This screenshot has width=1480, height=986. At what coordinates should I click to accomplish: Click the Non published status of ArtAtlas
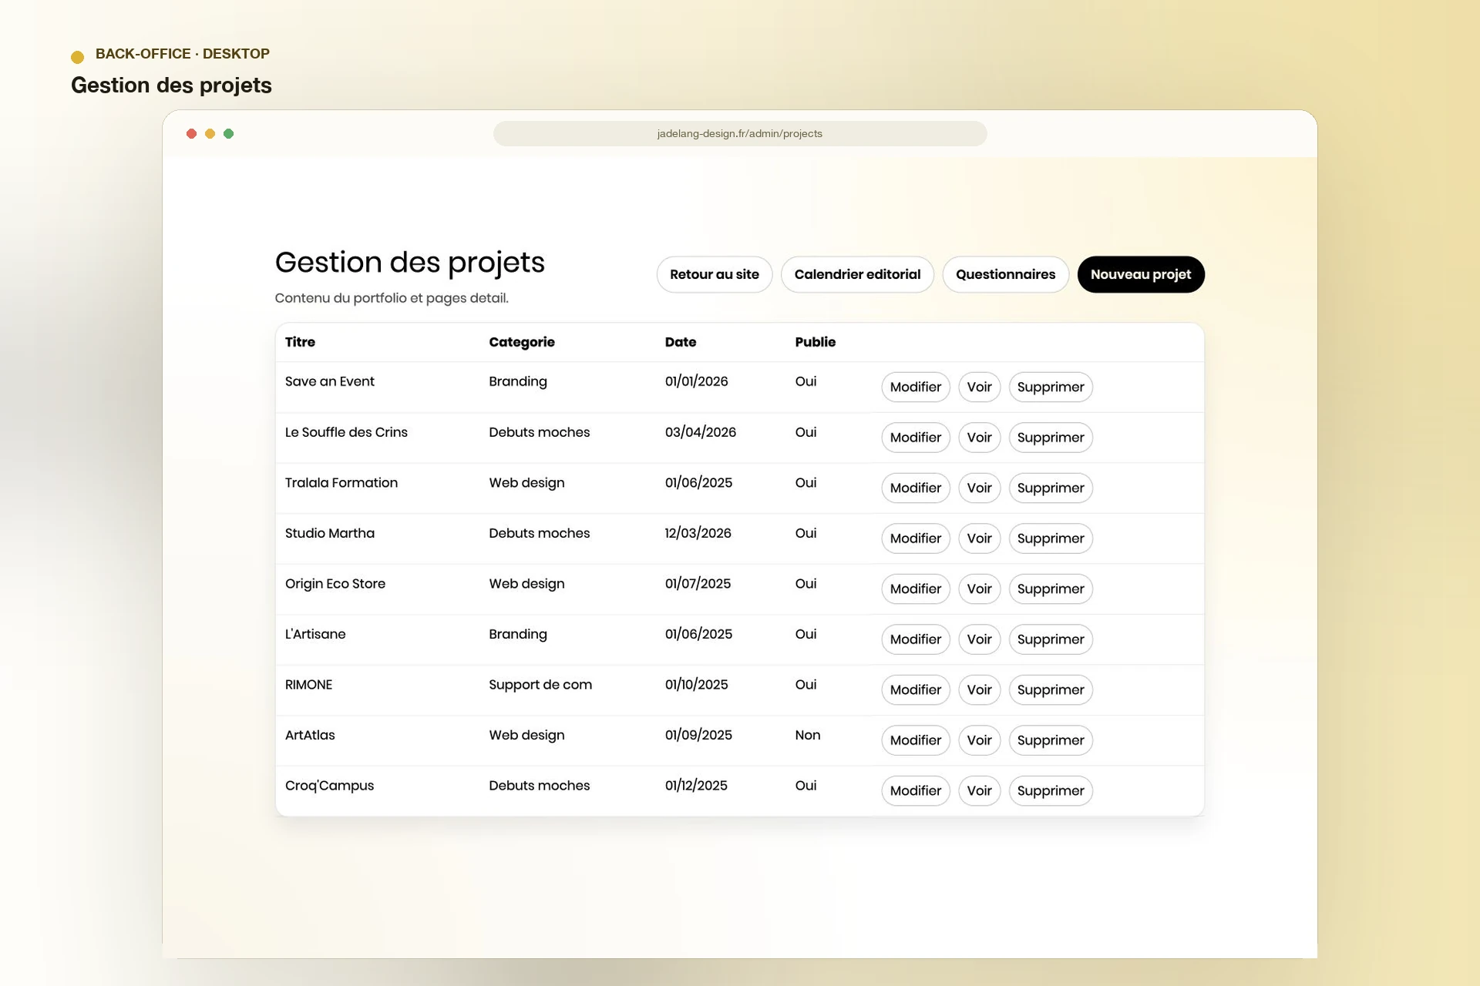(x=807, y=735)
